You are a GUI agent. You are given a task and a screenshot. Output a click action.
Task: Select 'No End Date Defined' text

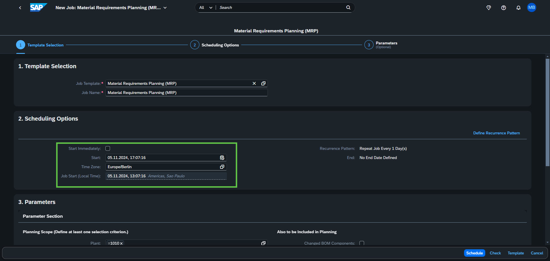click(378, 158)
